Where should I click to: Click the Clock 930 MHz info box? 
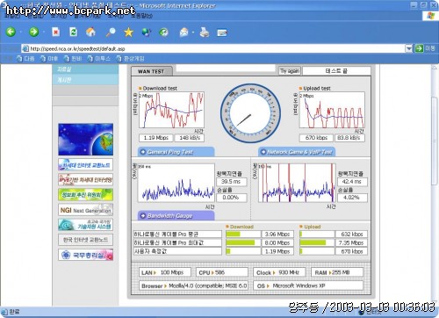pos(279,272)
